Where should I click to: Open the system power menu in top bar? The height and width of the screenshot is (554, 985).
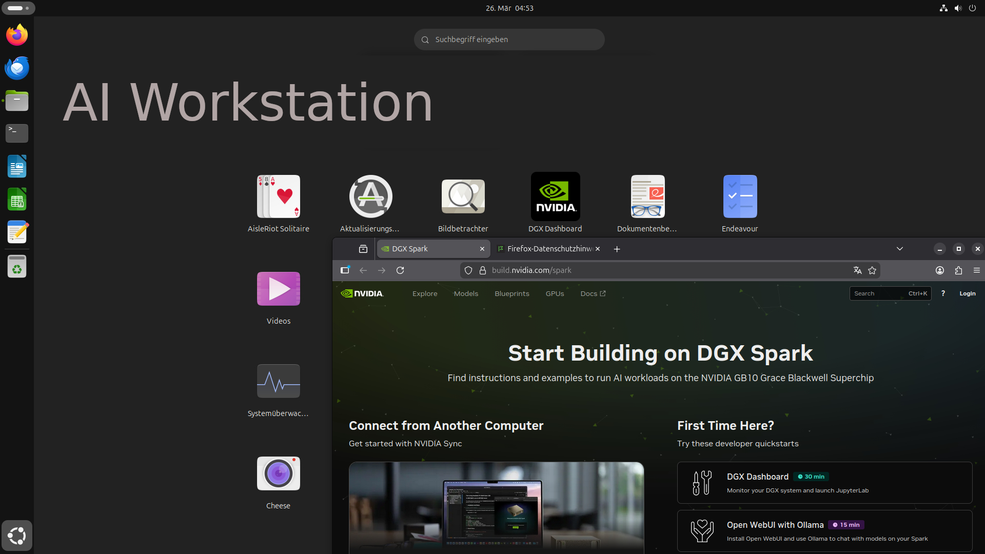[x=972, y=8]
